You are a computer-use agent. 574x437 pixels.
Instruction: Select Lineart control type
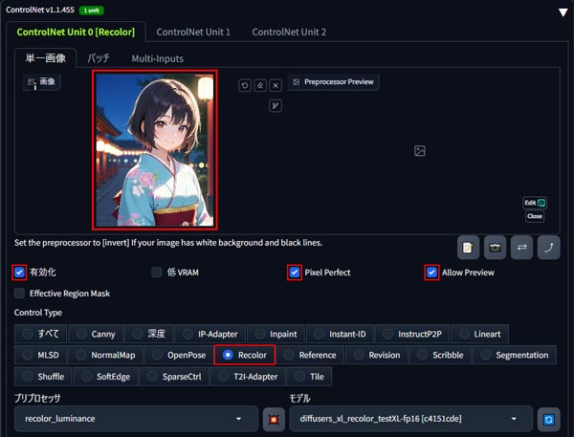pos(480,334)
